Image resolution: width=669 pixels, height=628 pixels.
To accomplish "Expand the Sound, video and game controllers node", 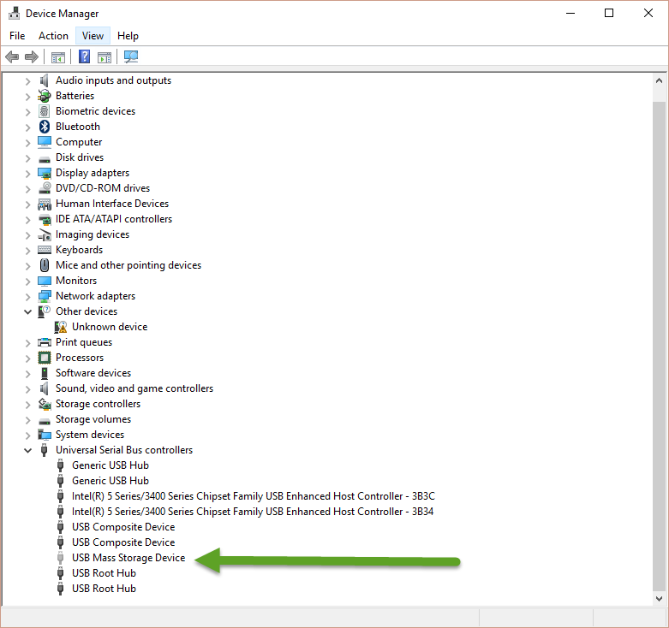I will (27, 389).
